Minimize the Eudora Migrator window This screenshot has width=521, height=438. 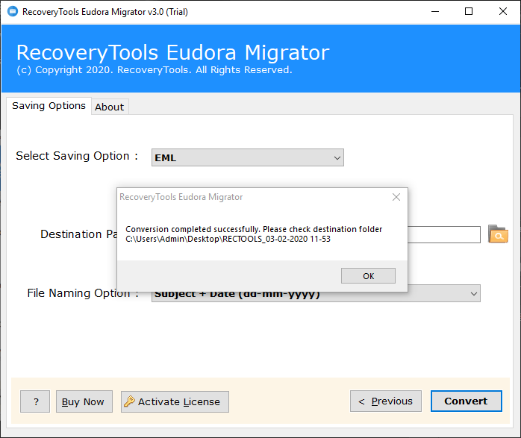click(x=435, y=12)
